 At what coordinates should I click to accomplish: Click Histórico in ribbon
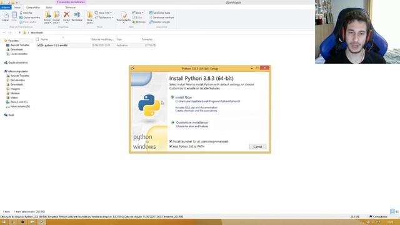tap(139, 22)
